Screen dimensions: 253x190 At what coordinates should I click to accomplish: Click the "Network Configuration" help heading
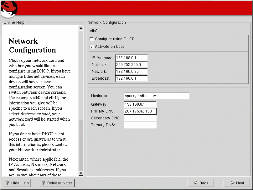(x=32, y=46)
